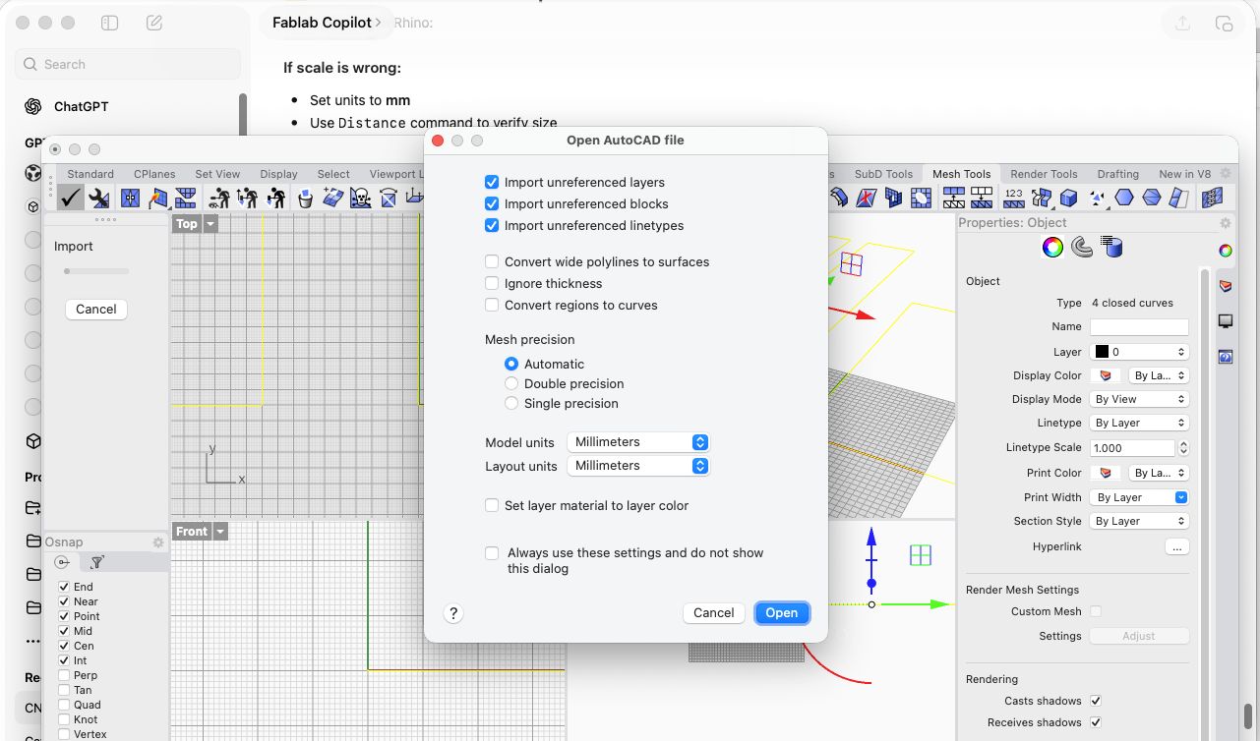Cancel the Import progress panel
This screenshot has width=1260, height=741.
click(96, 309)
